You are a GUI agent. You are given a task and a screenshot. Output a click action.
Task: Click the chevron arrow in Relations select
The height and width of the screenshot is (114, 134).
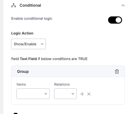[x=73, y=94]
